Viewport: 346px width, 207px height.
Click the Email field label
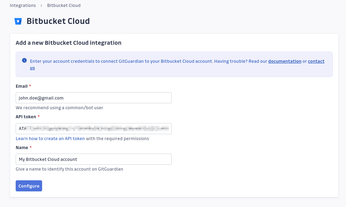[22, 86]
